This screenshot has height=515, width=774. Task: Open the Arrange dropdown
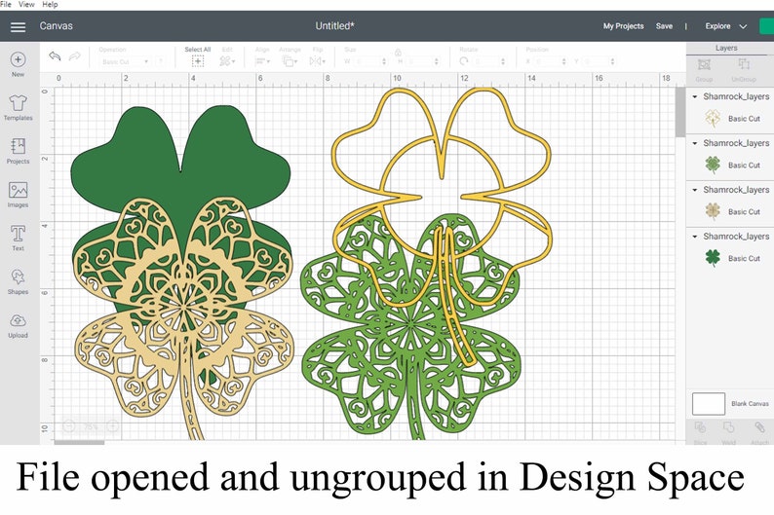[x=290, y=61]
